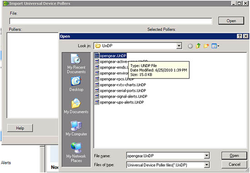Select opengear-serial-ports.UnDP file name
Image resolution: width=250 pixels, height=173 pixels.
[123, 91]
